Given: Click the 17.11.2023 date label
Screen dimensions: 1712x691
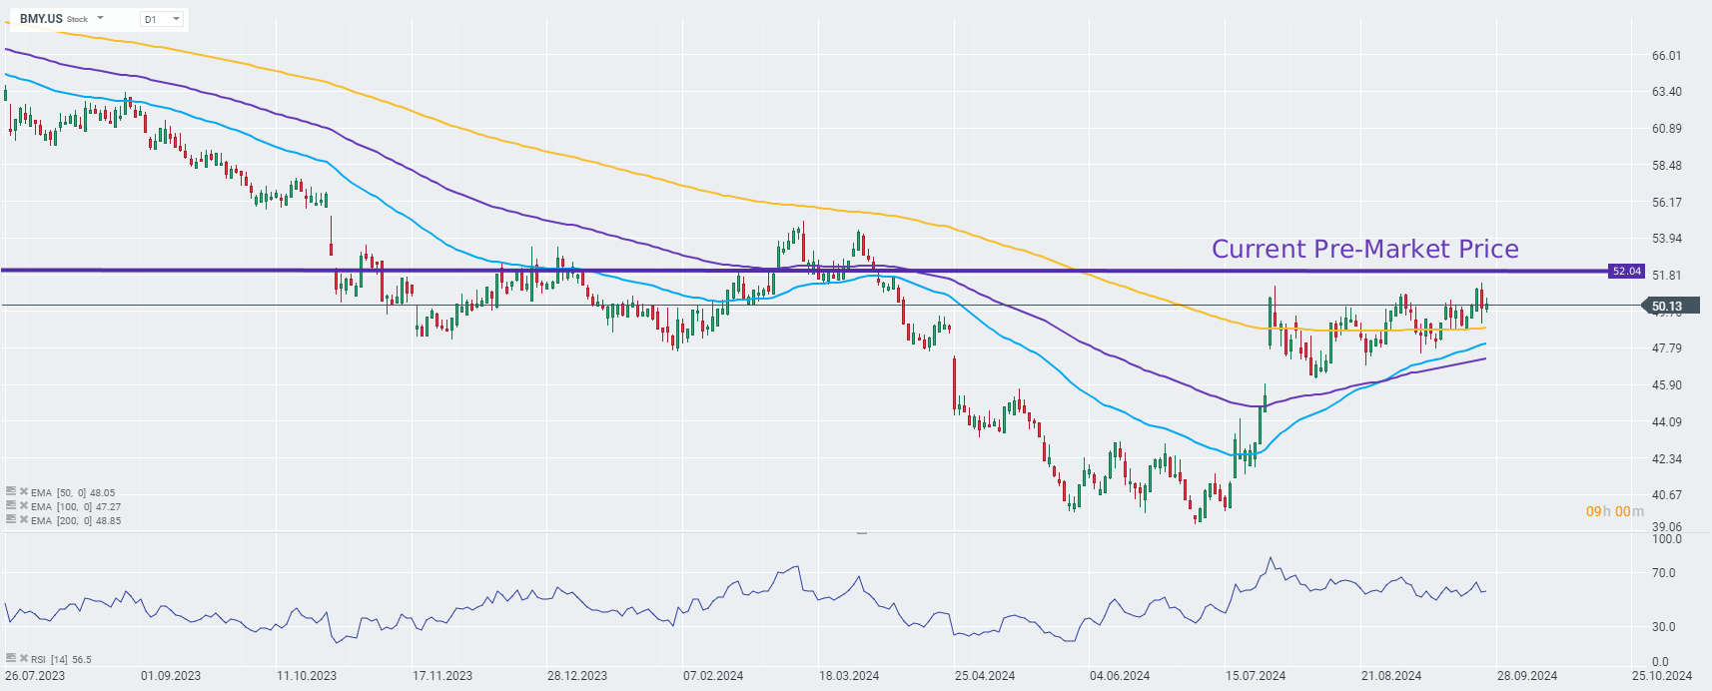Looking at the screenshot, I should pyautogui.click(x=442, y=676).
